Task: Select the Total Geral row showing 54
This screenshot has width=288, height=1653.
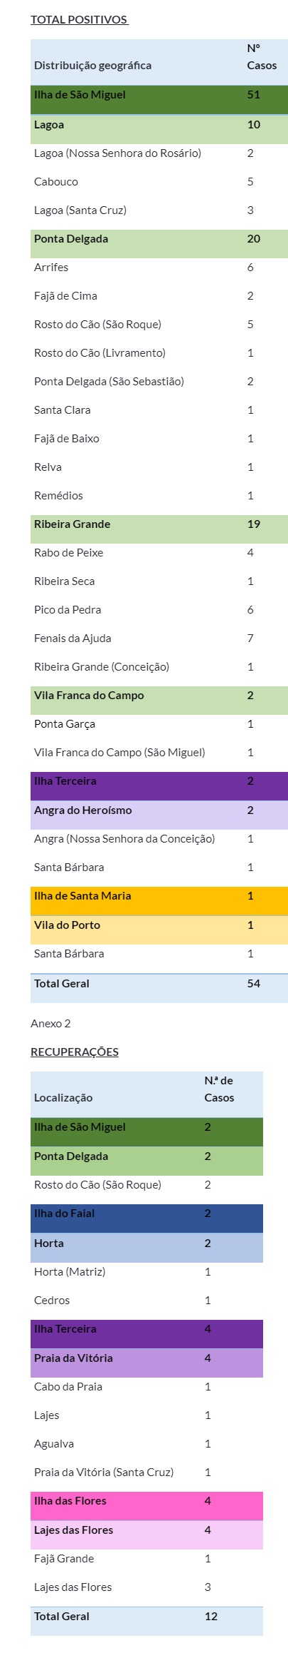Action: pyautogui.click(x=159, y=988)
